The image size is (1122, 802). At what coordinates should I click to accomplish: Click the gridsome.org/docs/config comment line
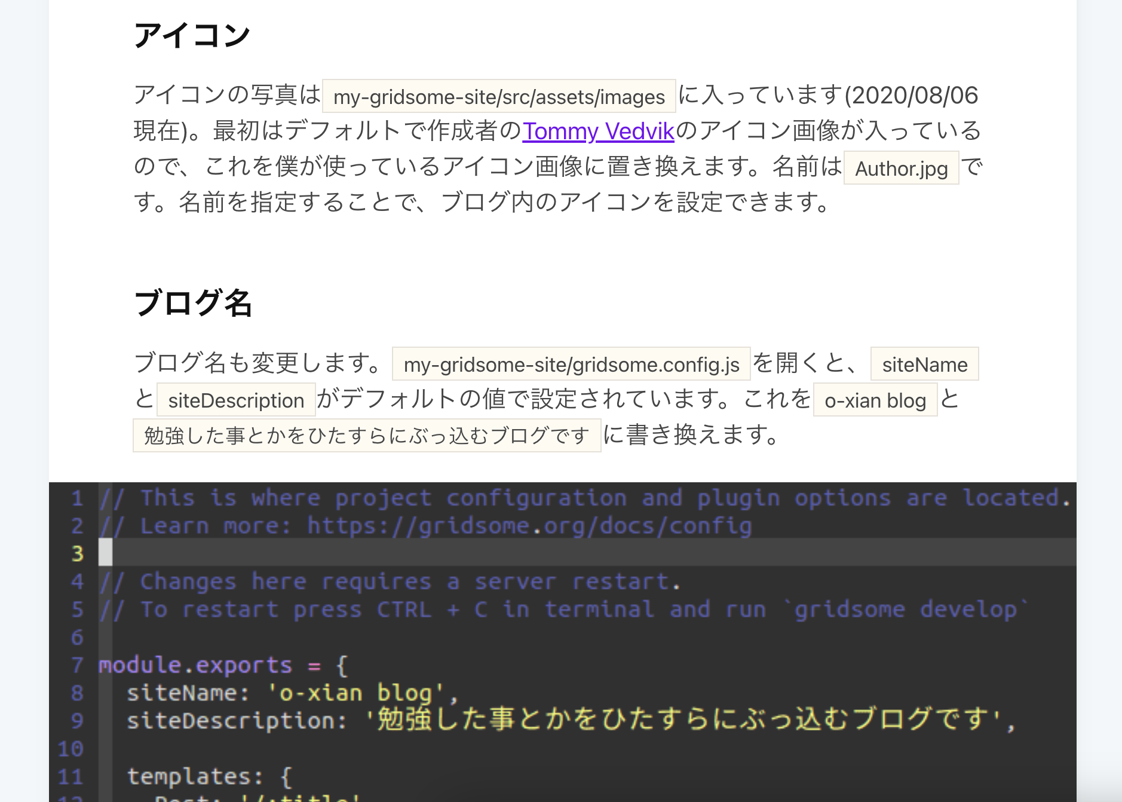pos(425,526)
